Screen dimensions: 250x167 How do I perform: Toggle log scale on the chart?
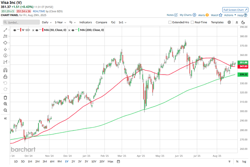click(244, 161)
